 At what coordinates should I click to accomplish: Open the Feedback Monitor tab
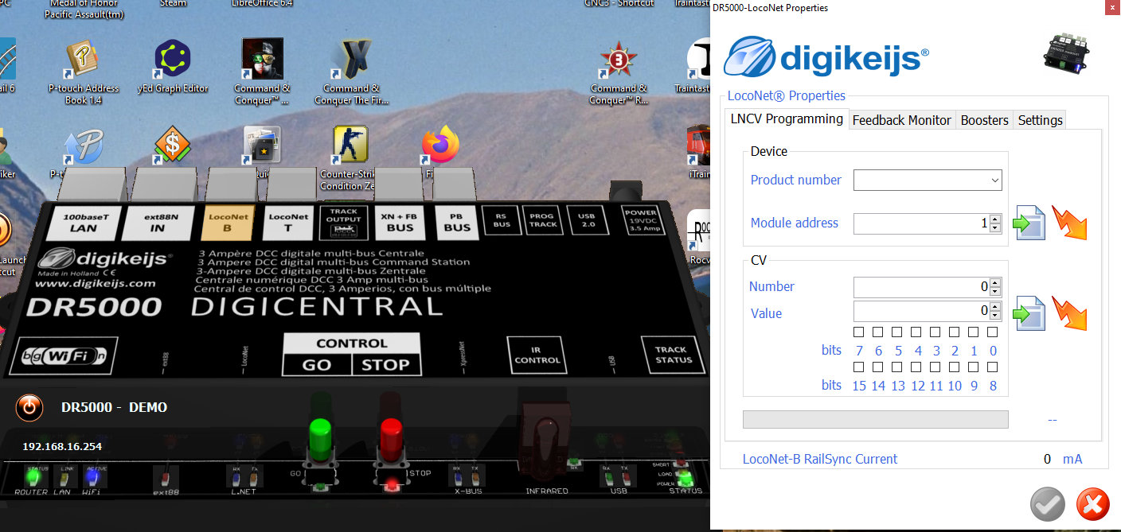point(902,120)
